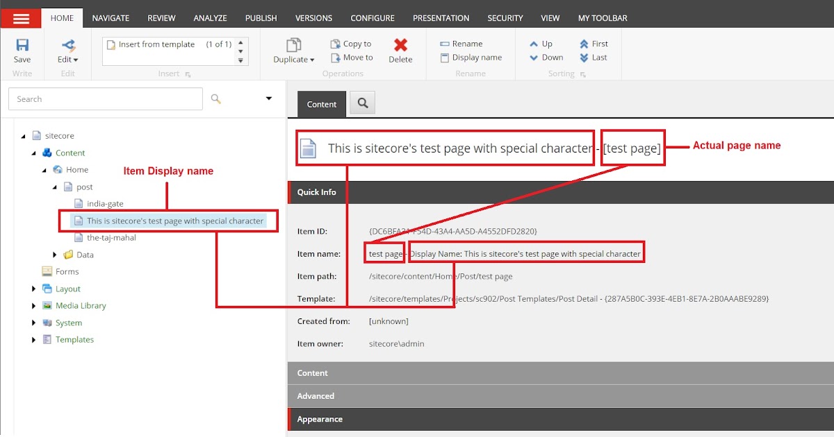Switch to the PUBLISH ribbon tab
Image resolution: width=834 pixels, height=437 pixels.
[261, 17]
